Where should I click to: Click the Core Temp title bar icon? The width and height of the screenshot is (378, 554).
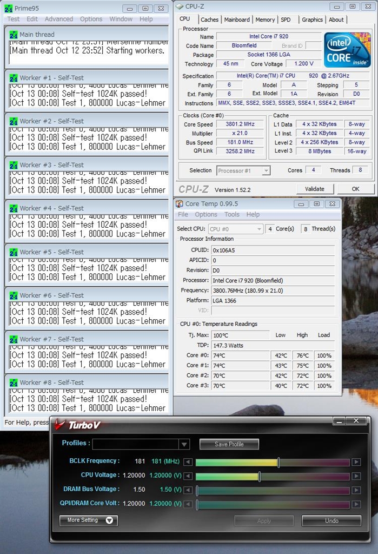(x=180, y=204)
